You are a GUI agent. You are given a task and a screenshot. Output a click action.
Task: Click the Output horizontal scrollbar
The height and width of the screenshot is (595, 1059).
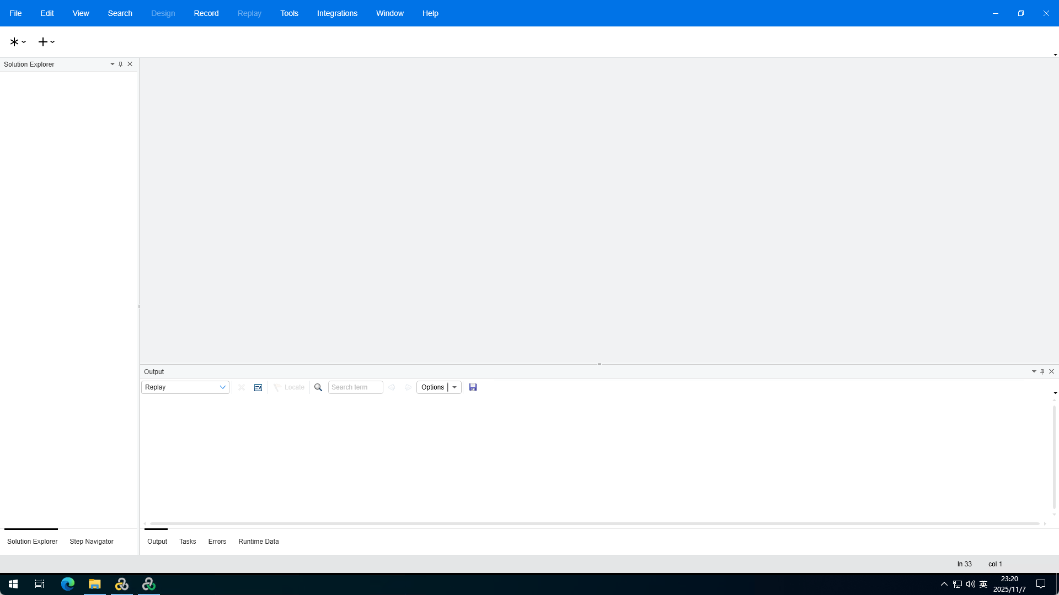pos(595,523)
